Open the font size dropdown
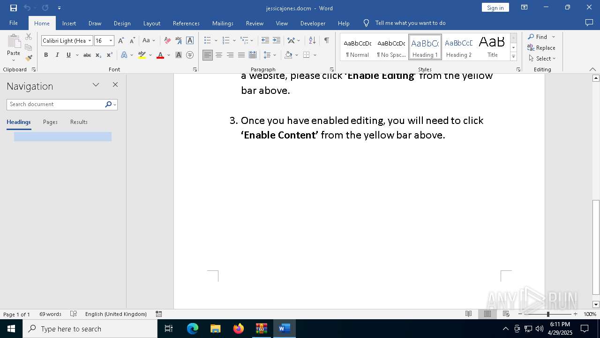This screenshot has height=338, width=600. tap(111, 41)
